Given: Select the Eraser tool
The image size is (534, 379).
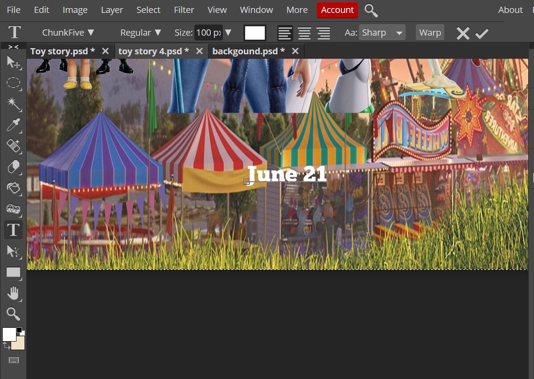Looking at the screenshot, I should 13,167.
